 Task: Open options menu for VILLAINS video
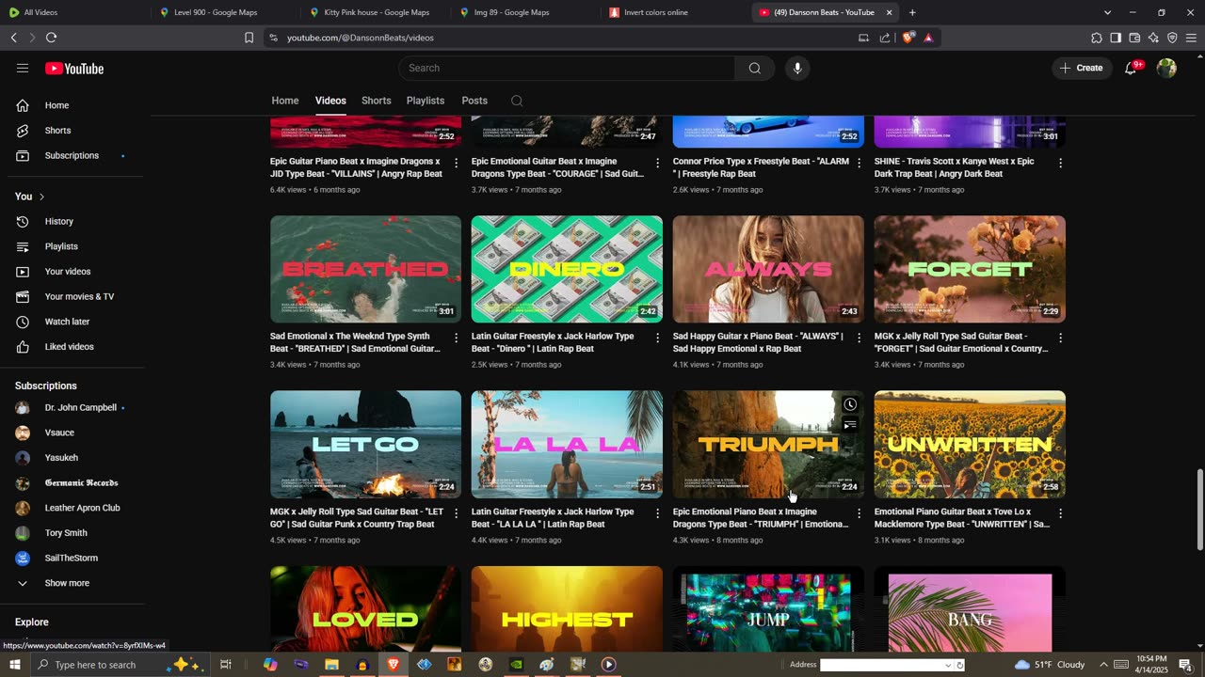click(456, 163)
